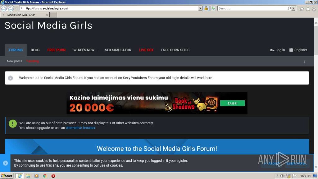Image resolution: width=318 pixels, height=179 pixels.
Task: Select the key icon beside Log in
Action: click(x=272, y=50)
